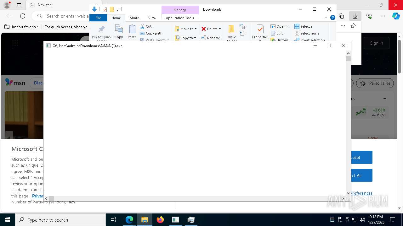
Task: Click Copy path in the Explorer ribbon
Action: pos(151,33)
